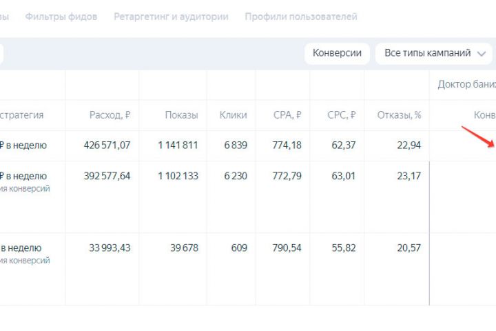
Task: Click the spend cell 33 993,43
Action: [x=110, y=248]
